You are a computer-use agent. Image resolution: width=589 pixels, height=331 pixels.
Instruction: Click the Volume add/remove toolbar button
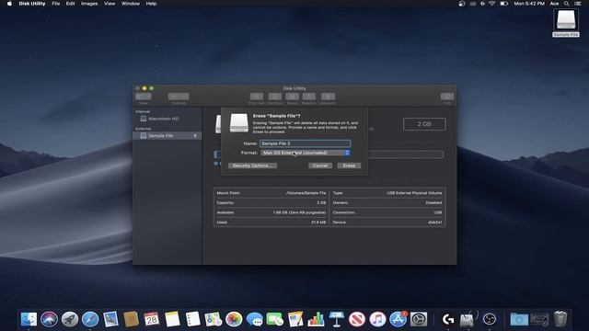(179, 97)
